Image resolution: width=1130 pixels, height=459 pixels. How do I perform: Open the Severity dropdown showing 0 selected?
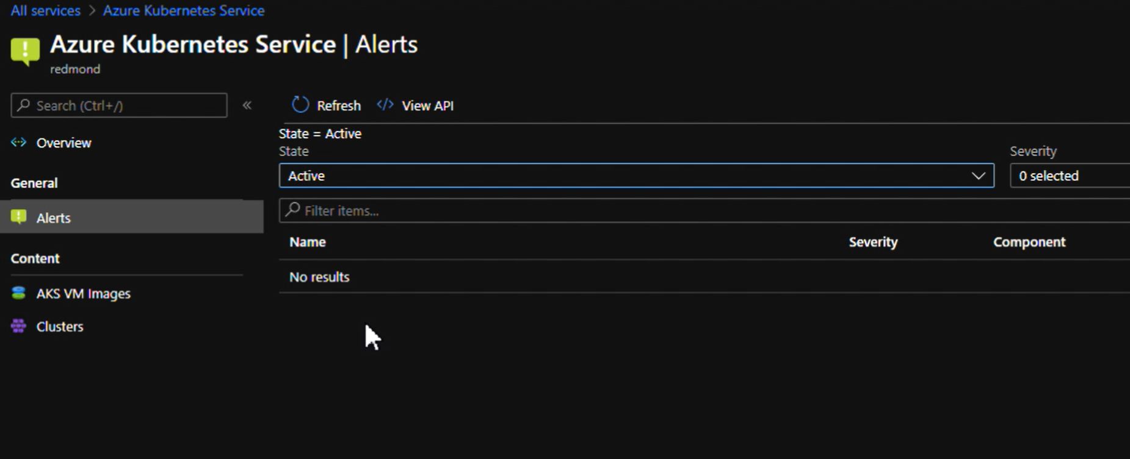pyautogui.click(x=1068, y=176)
